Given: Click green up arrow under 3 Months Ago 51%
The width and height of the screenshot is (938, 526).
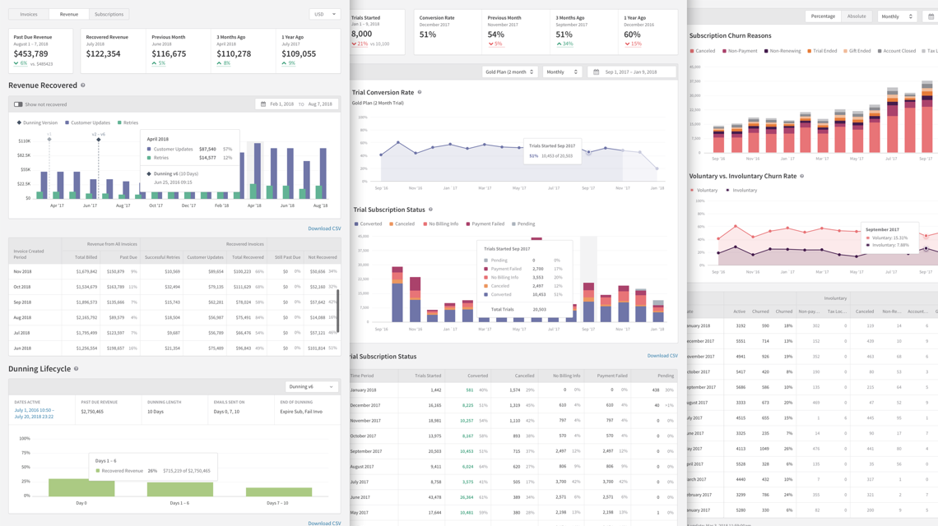Looking at the screenshot, I should tap(559, 44).
